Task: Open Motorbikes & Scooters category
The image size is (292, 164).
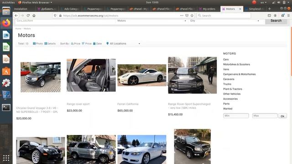Action: [x=236, y=64]
